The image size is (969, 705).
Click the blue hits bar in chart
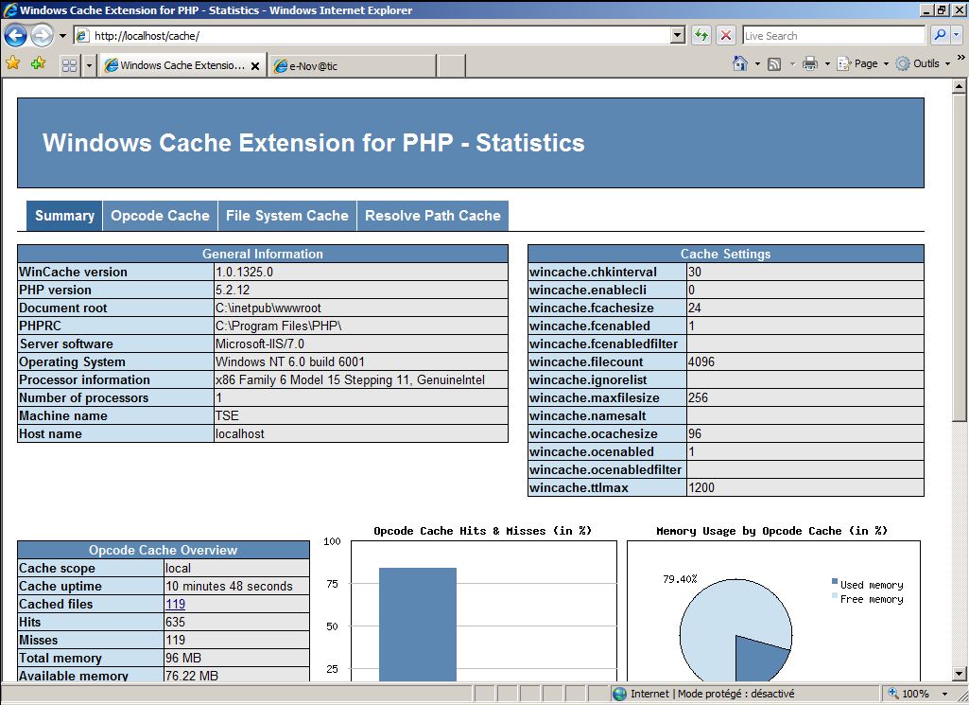[x=418, y=625]
